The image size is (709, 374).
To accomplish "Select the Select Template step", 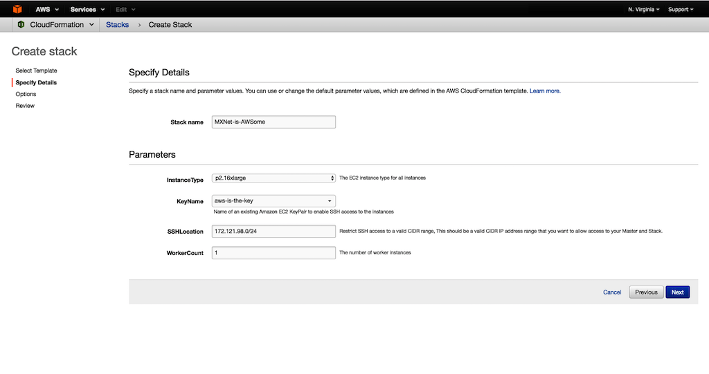I will click(36, 71).
